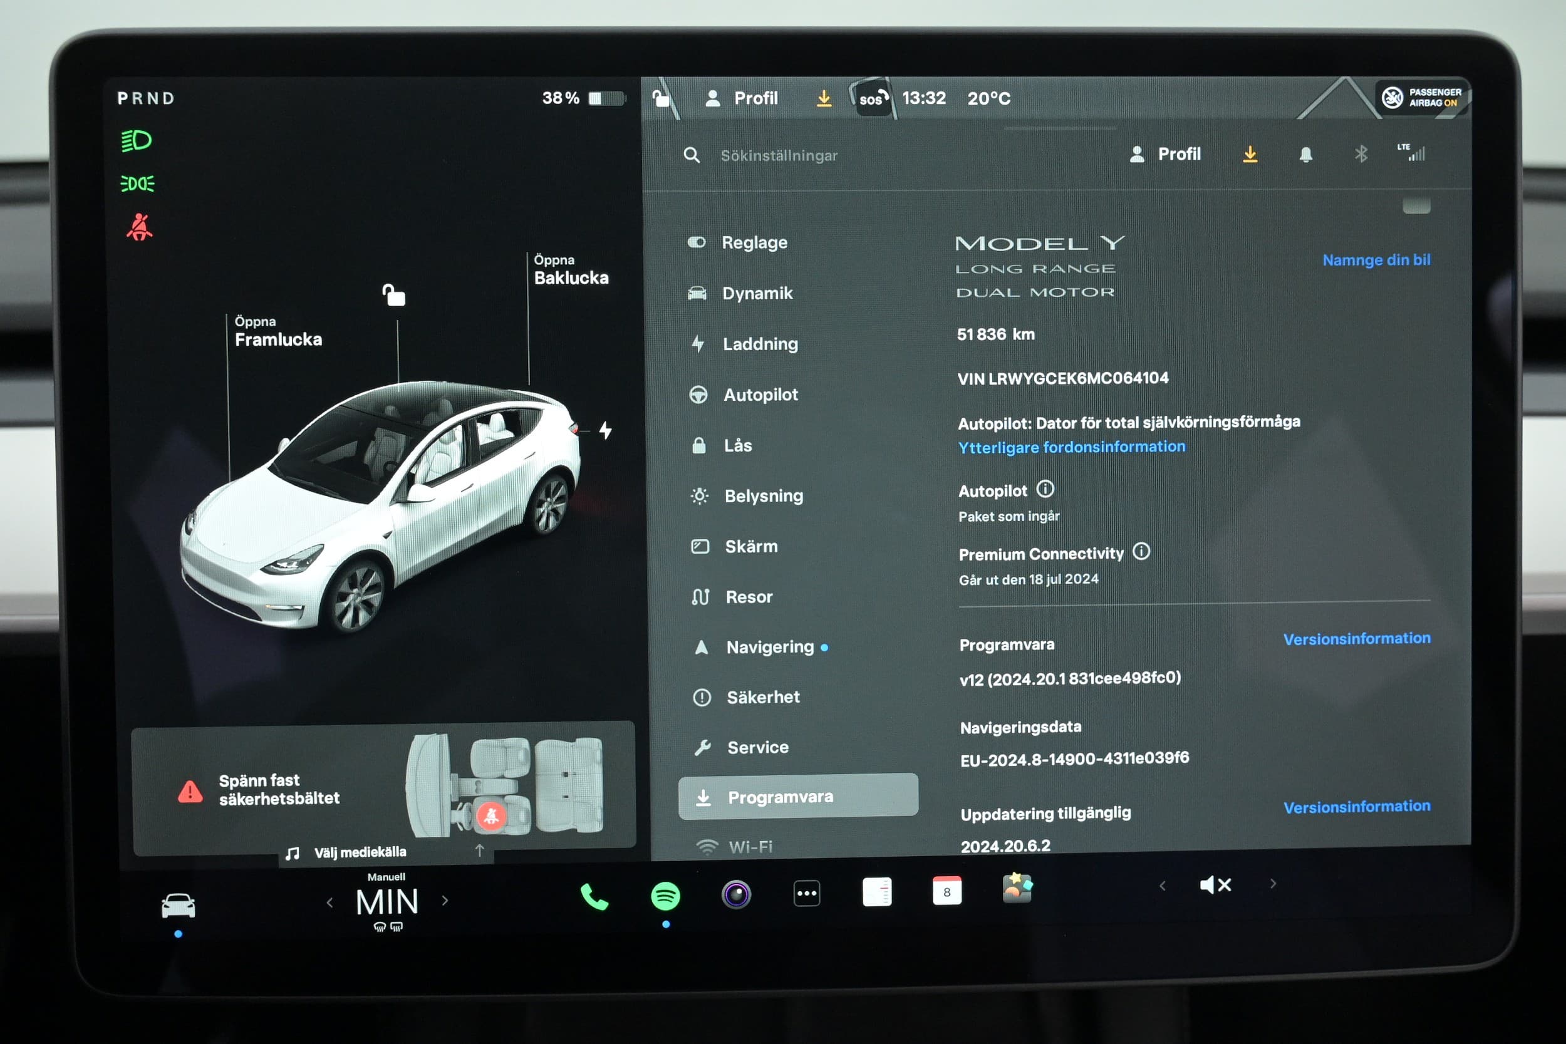The image size is (1566, 1044).
Task: Select the Autopilot settings menu item
Action: coord(760,395)
